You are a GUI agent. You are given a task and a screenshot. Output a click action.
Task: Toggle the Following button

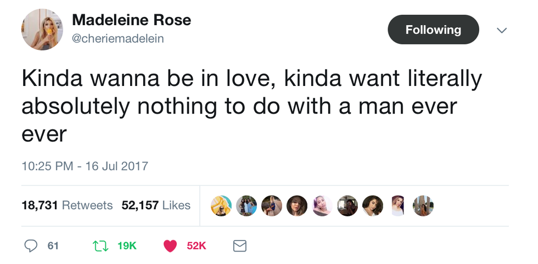(x=433, y=30)
